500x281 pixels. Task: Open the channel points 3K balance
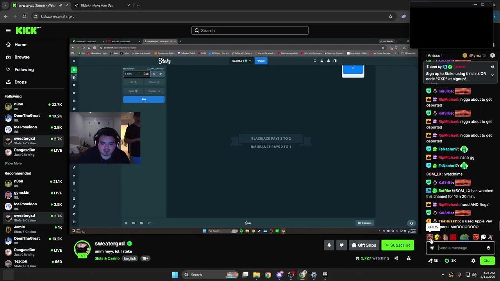433,261
